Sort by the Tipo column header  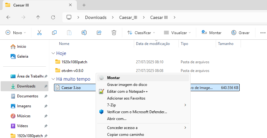click(x=184, y=43)
